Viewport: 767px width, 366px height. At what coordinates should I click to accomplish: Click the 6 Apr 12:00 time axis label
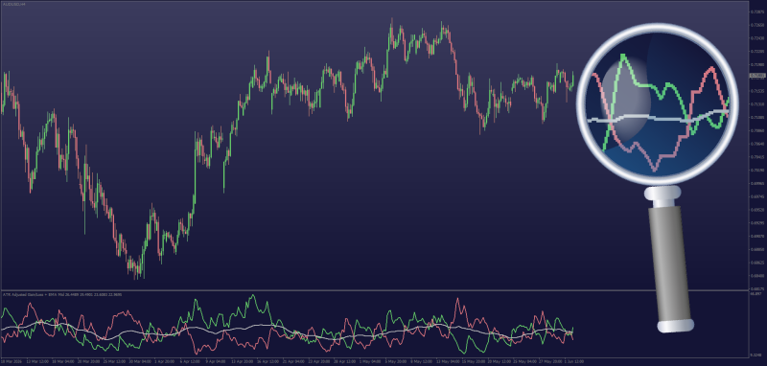[190, 361]
